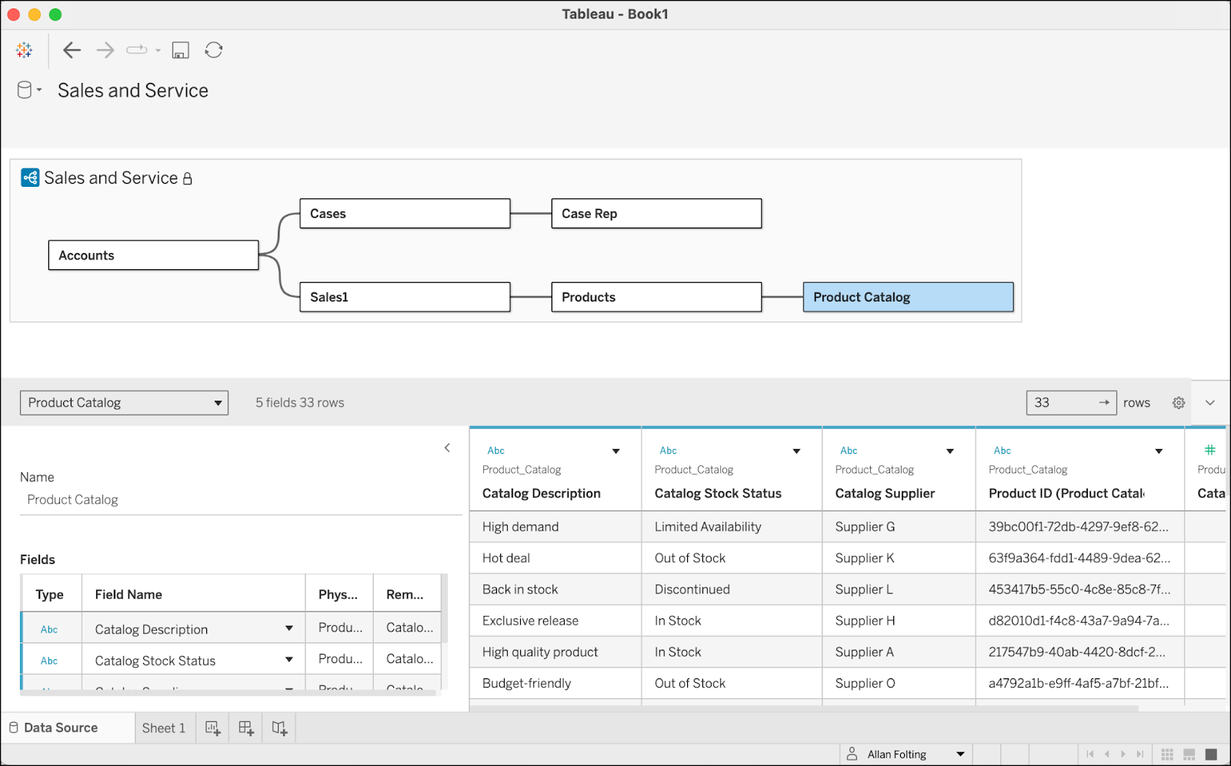The width and height of the screenshot is (1231, 766).
Task: Switch to the Sheet 1 tab
Action: tap(164, 728)
